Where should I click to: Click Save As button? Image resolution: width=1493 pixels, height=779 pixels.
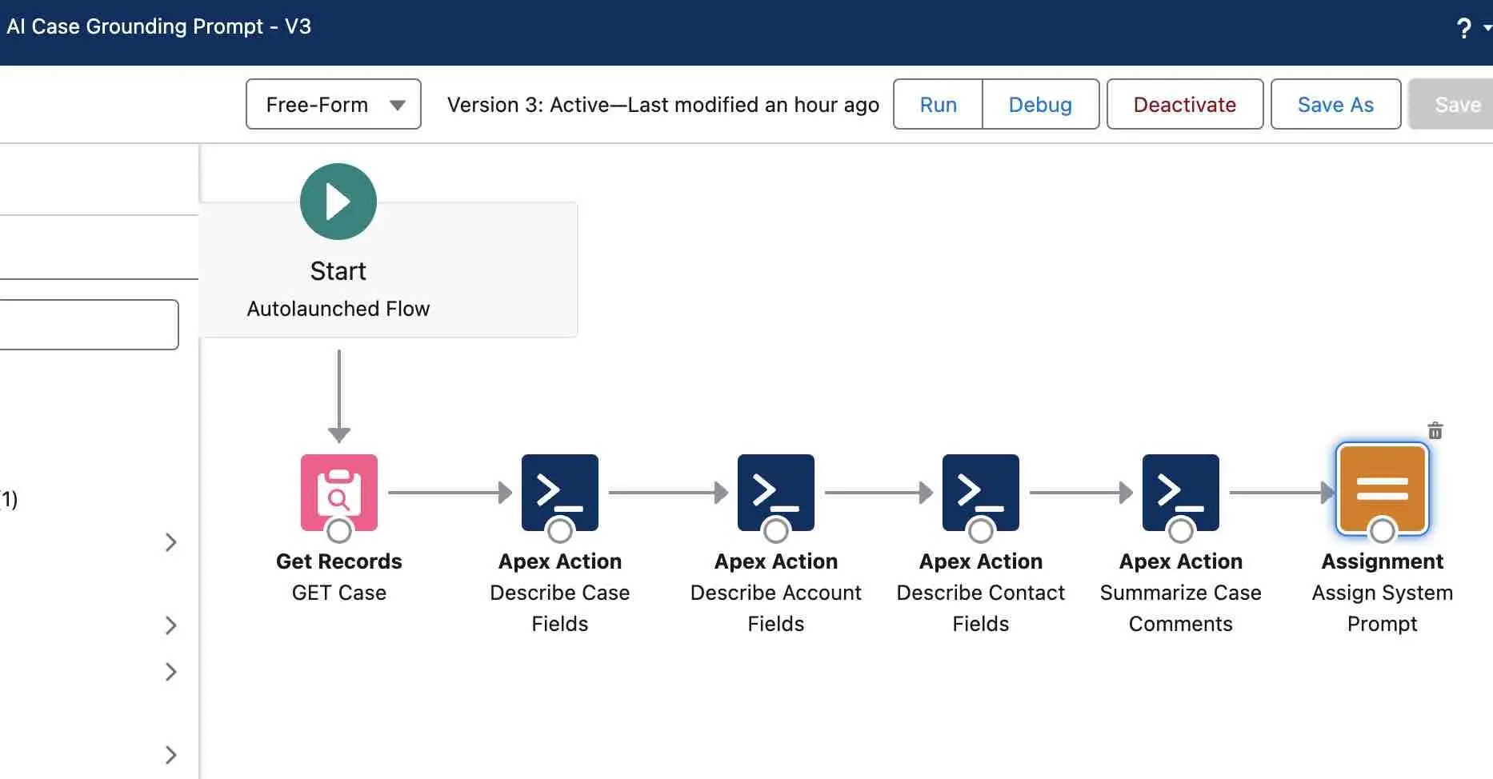tap(1335, 104)
